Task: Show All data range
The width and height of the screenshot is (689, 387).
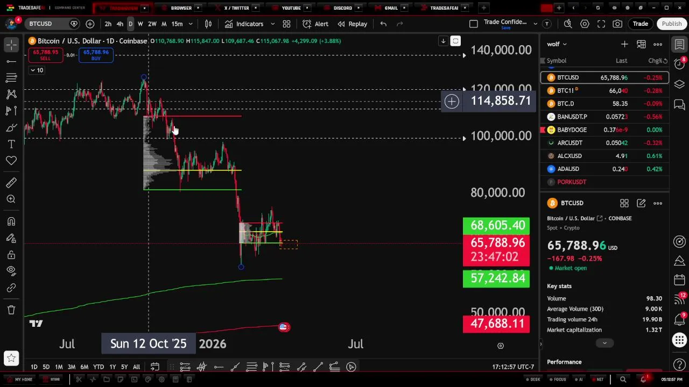Action: click(x=136, y=367)
